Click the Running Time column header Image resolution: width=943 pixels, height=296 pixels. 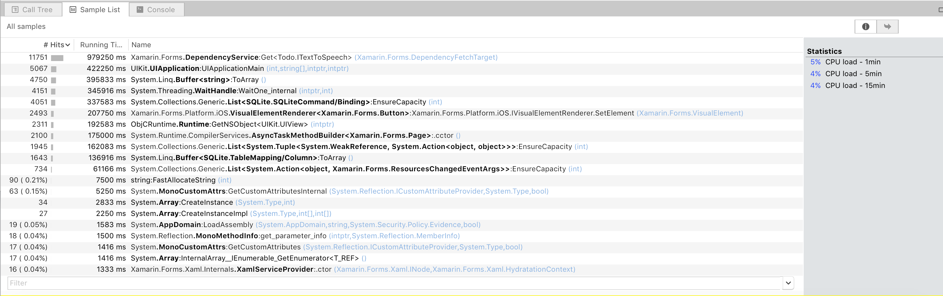pos(101,45)
